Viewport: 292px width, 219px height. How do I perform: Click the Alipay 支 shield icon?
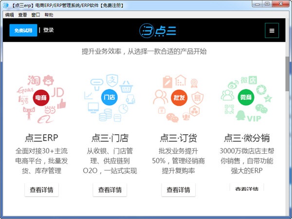tap(112, 81)
